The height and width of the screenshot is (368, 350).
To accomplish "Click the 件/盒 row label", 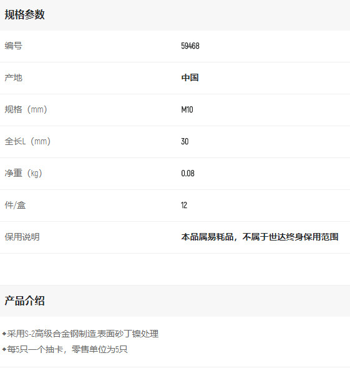I will coord(15,205).
